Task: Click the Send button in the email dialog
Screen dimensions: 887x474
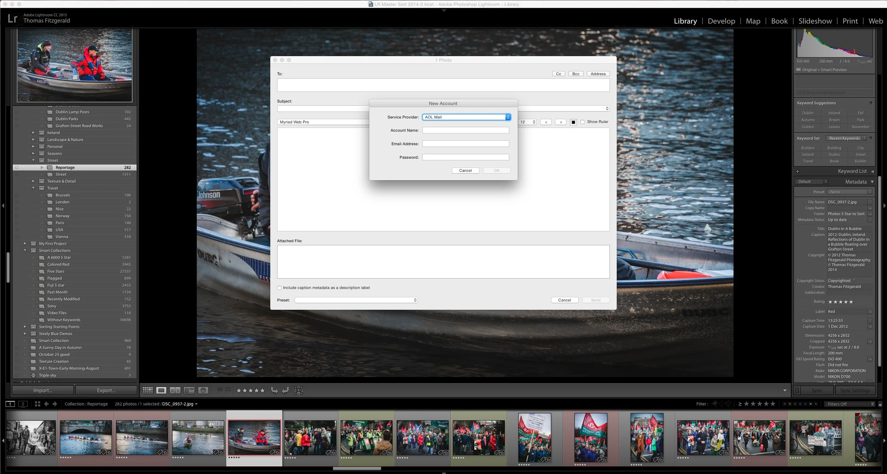Action: pyautogui.click(x=595, y=300)
